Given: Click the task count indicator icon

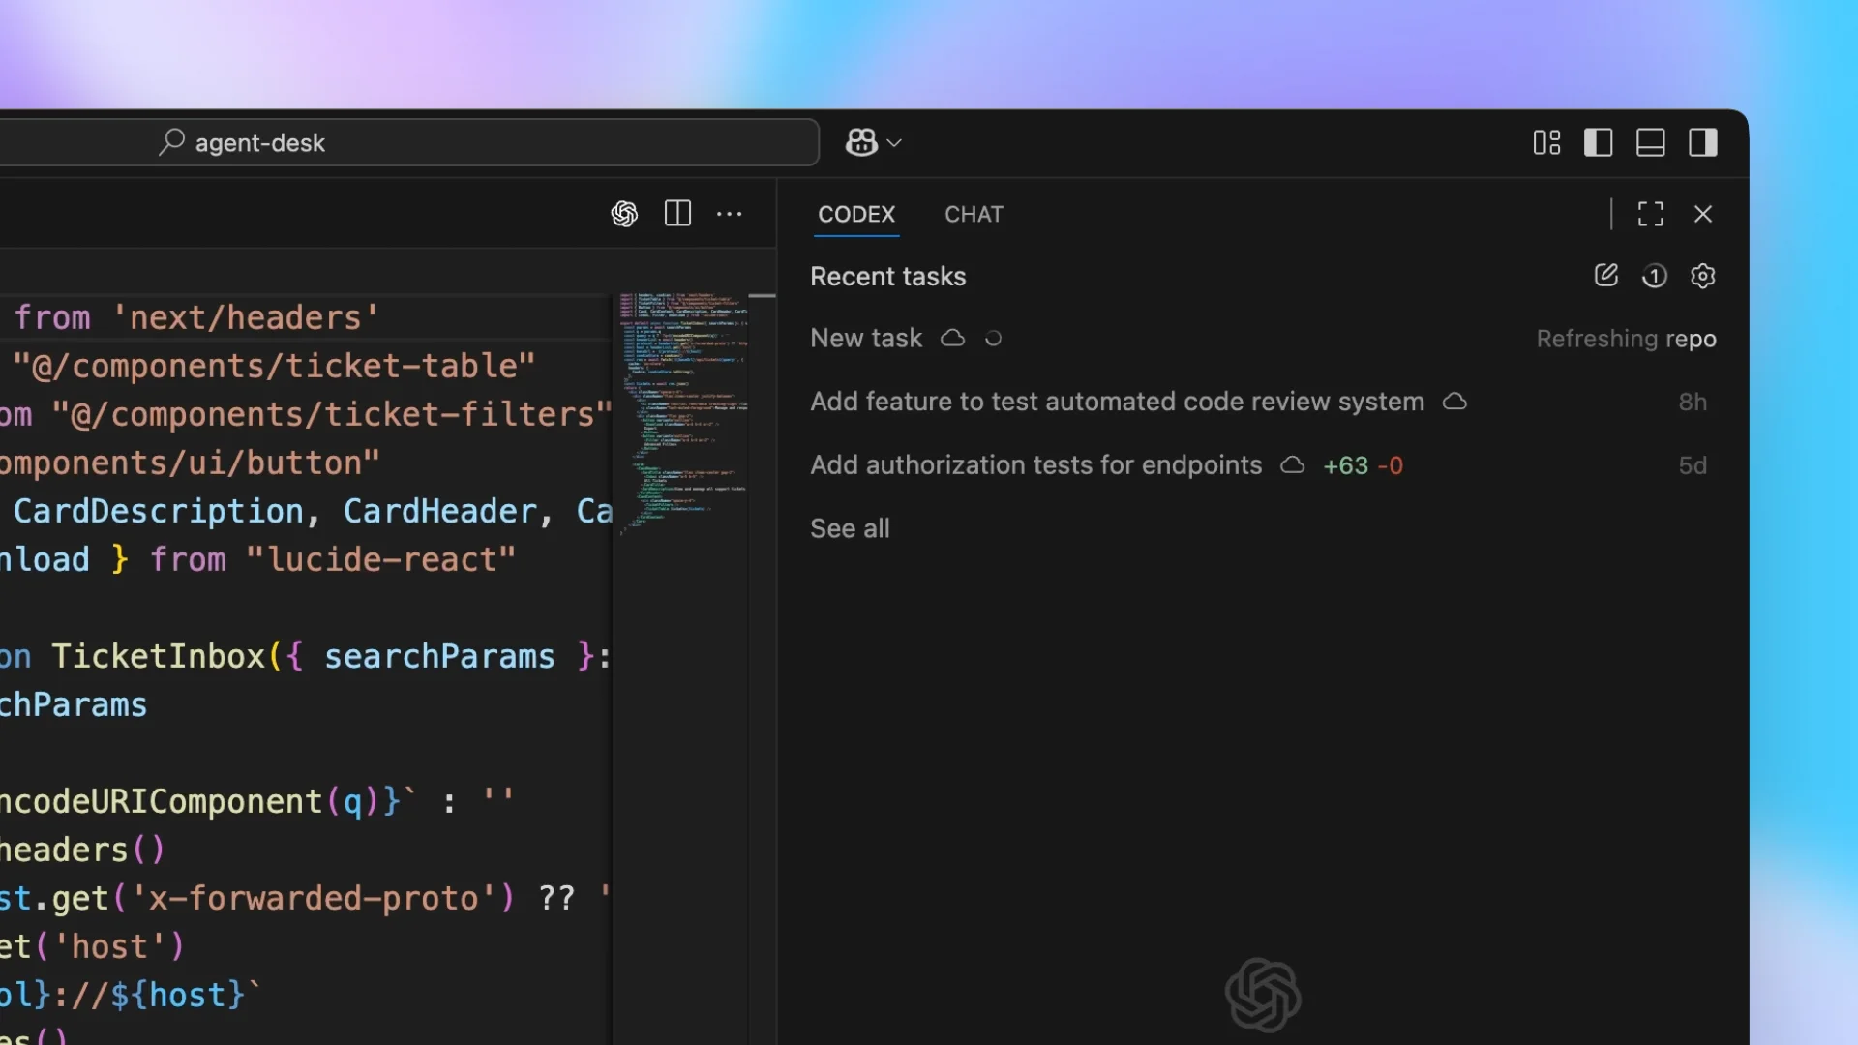Looking at the screenshot, I should (1654, 277).
